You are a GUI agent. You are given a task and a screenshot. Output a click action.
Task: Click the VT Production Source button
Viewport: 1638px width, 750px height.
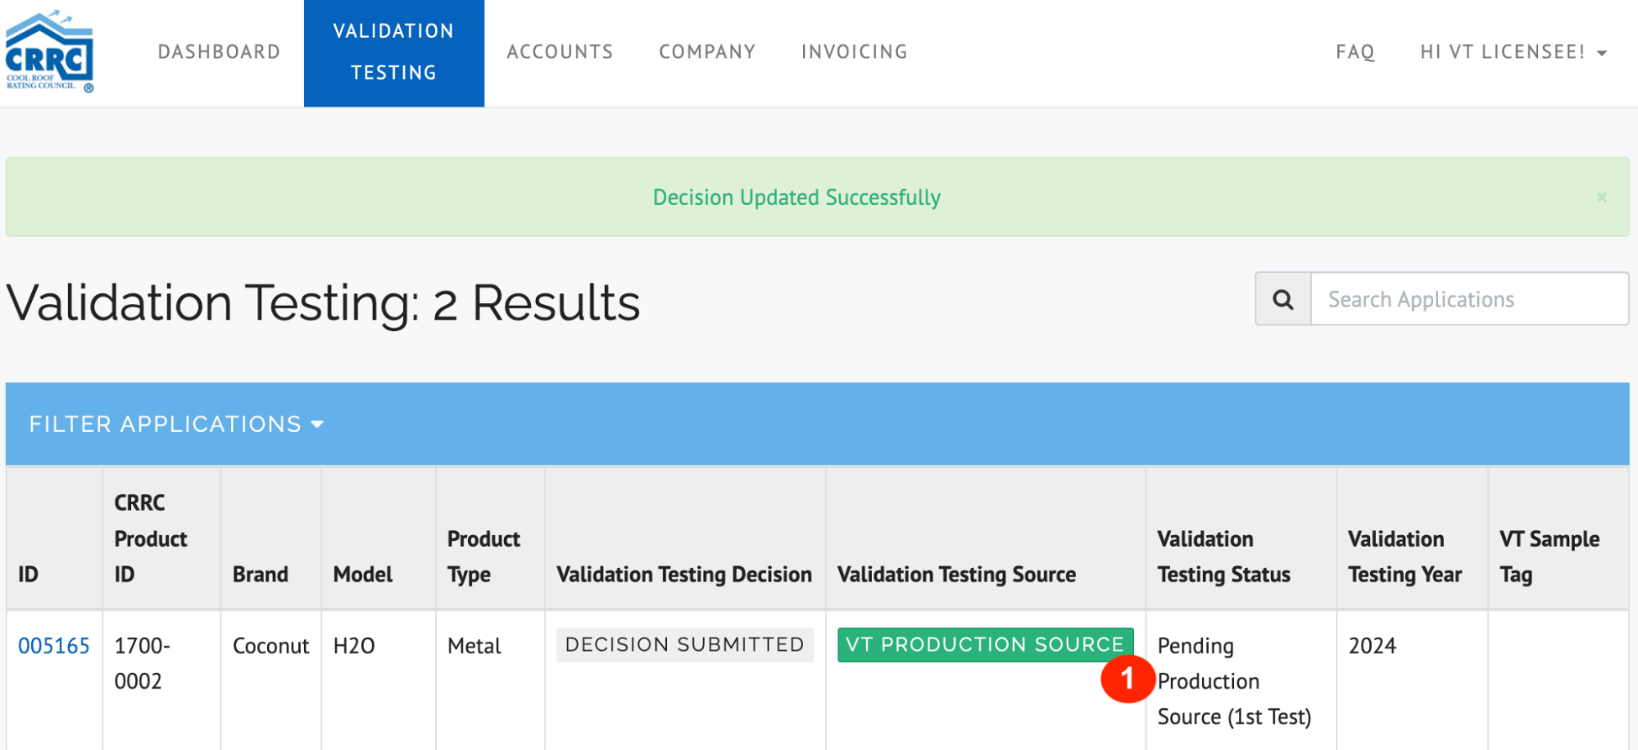984,645
